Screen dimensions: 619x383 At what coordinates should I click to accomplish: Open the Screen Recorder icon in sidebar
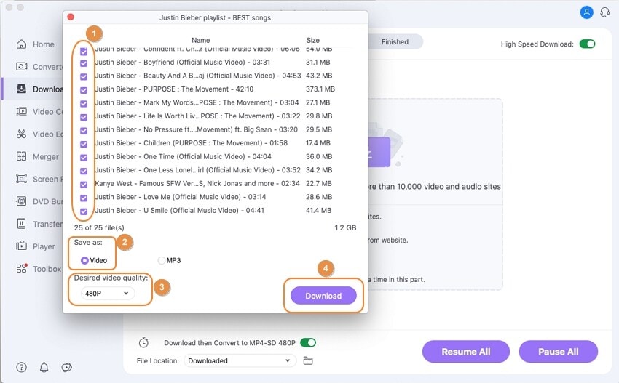21,179
